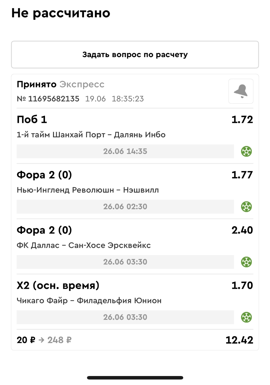Tap the Поб 1 bet selection
The image size is (270, 385).
tap(32, 120)
